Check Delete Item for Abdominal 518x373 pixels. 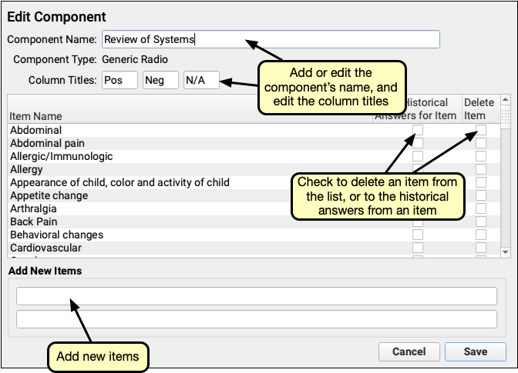tap(481, 130)
